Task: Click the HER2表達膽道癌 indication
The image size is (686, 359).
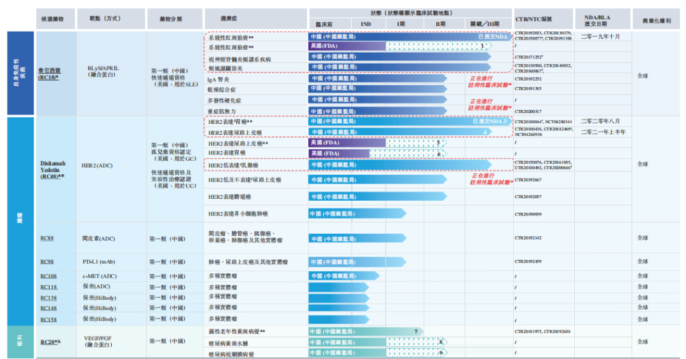Action: point(230,197)
